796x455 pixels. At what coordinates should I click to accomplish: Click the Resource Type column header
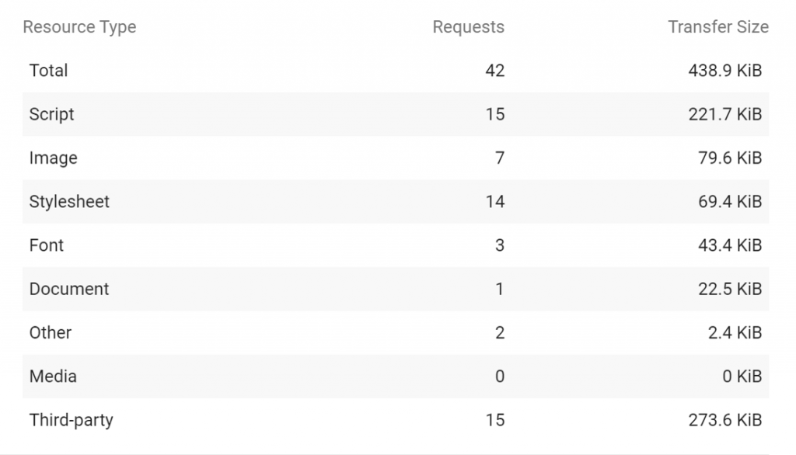[x=80, y=27]
